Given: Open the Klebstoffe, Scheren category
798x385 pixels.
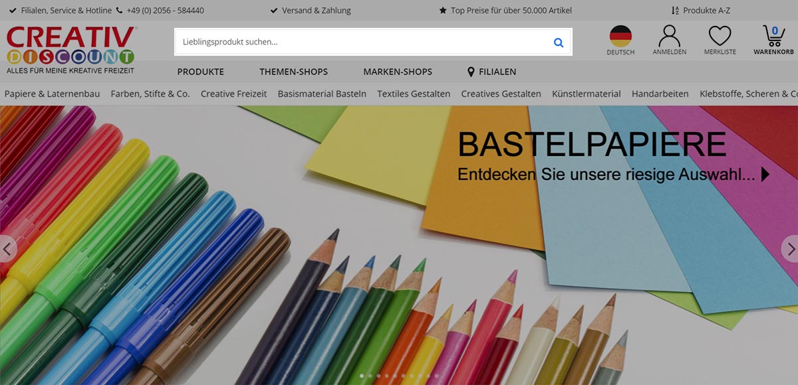Looking at the screenshot, I should point(749,94).
